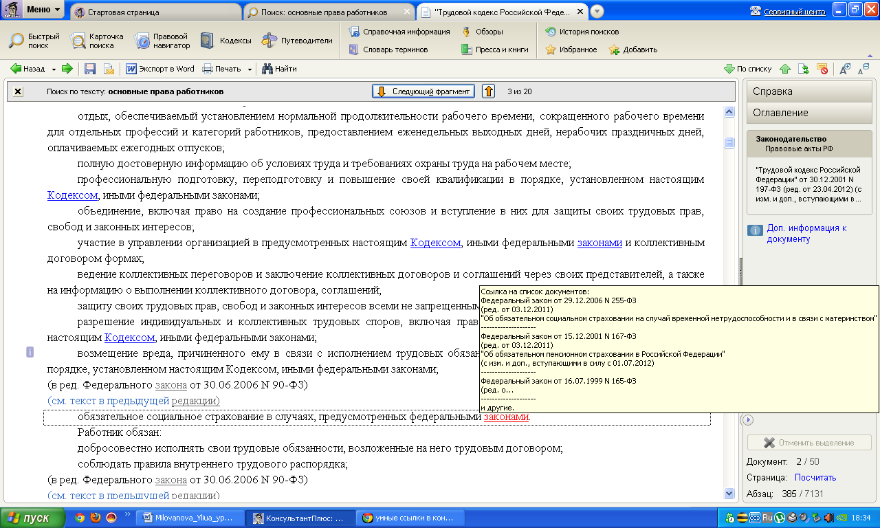Image resolution: width=880 pixels, height=528 pixels.
Task: Open умные ссылки Chrome taskbar item
Action: pos(410,518)
